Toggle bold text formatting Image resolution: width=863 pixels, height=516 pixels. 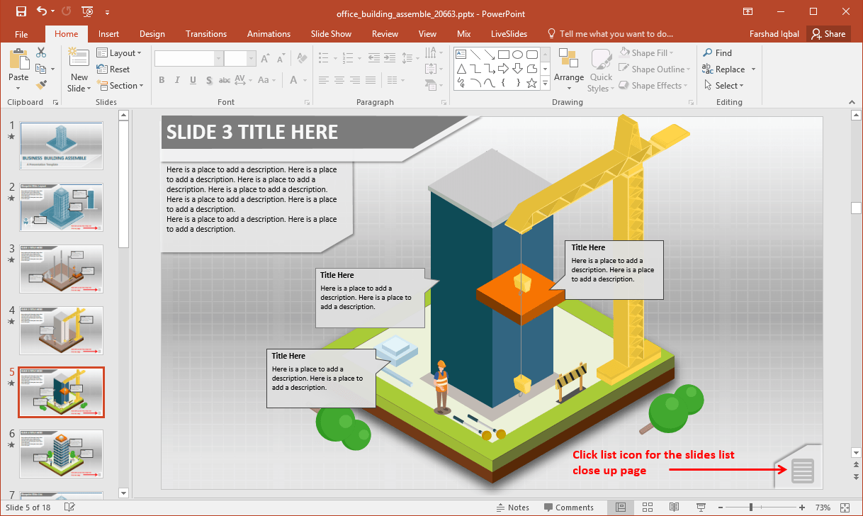click(x=161, y=80)
